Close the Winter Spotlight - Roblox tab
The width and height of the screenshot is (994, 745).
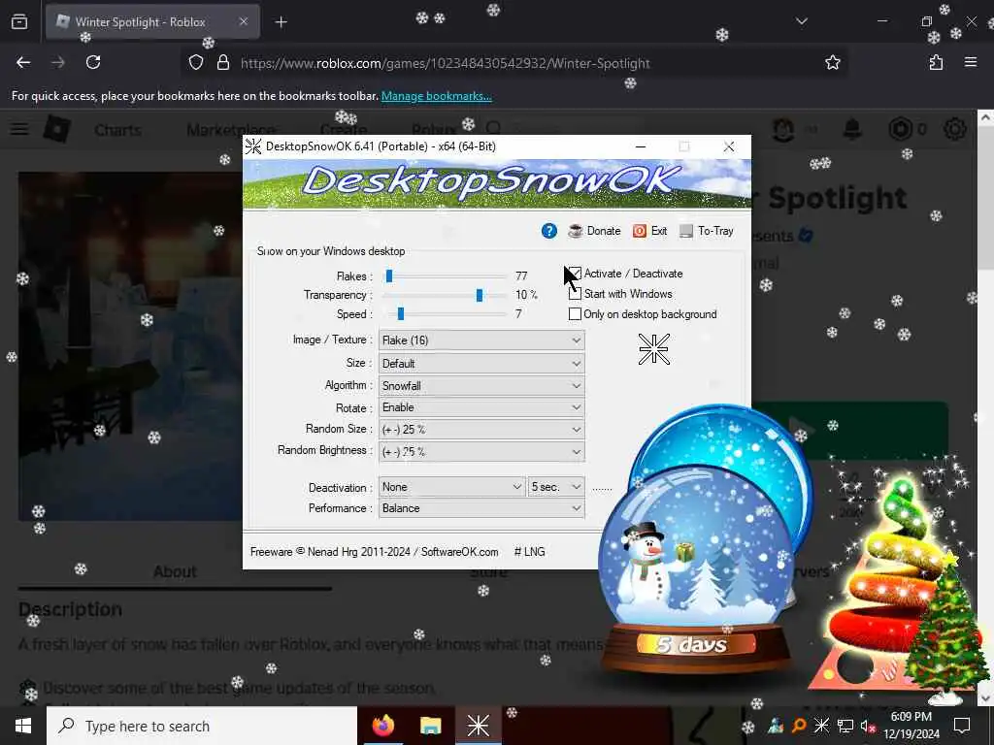(x=244, y=21)
